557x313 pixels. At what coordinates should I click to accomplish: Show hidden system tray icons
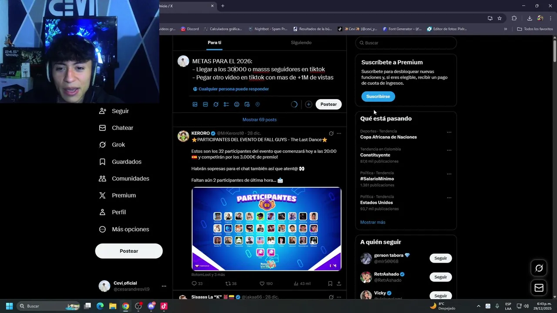(x=479, y=306)
